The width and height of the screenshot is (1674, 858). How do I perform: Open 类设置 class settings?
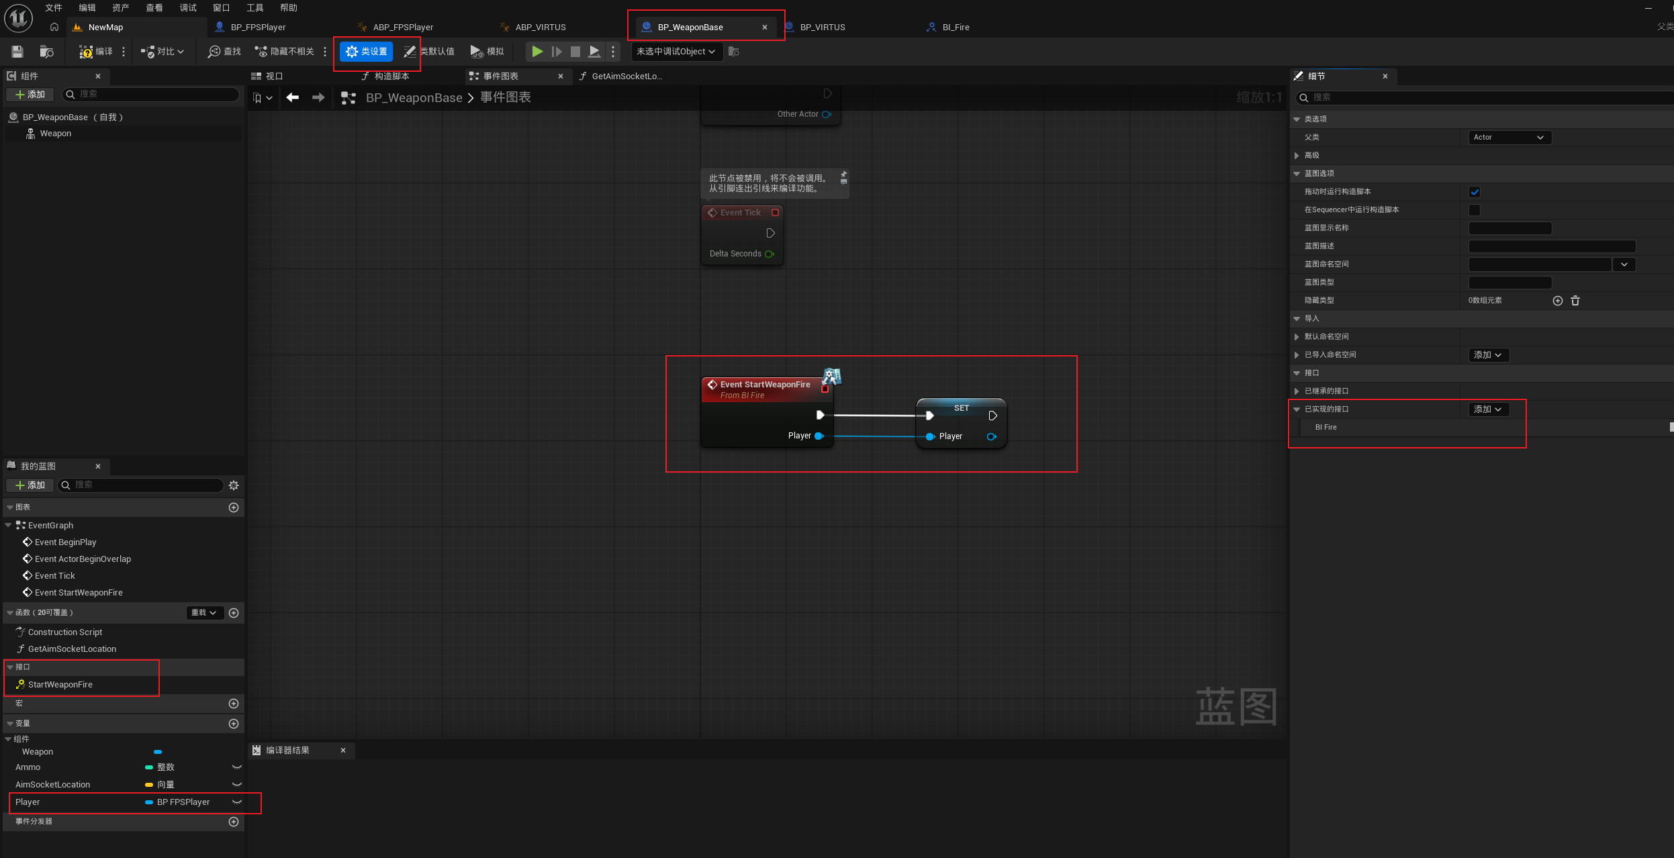(x=367, y=52)
